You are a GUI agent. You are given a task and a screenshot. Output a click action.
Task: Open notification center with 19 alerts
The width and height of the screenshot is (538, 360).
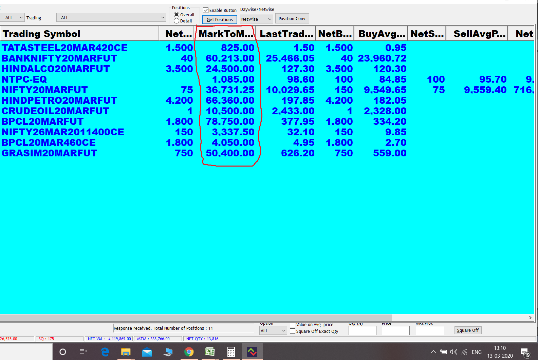(x=525, y=353)
